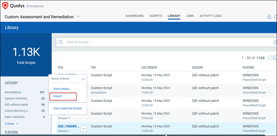277x136 pixels.
Task: Switch to the SCRIPTS tab
Action: tap(156, 16)
